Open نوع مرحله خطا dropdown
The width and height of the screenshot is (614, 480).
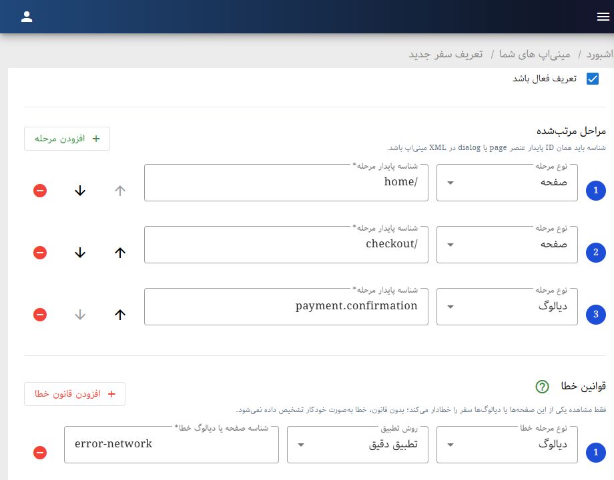pyautogui.click(x=507, y=445)
